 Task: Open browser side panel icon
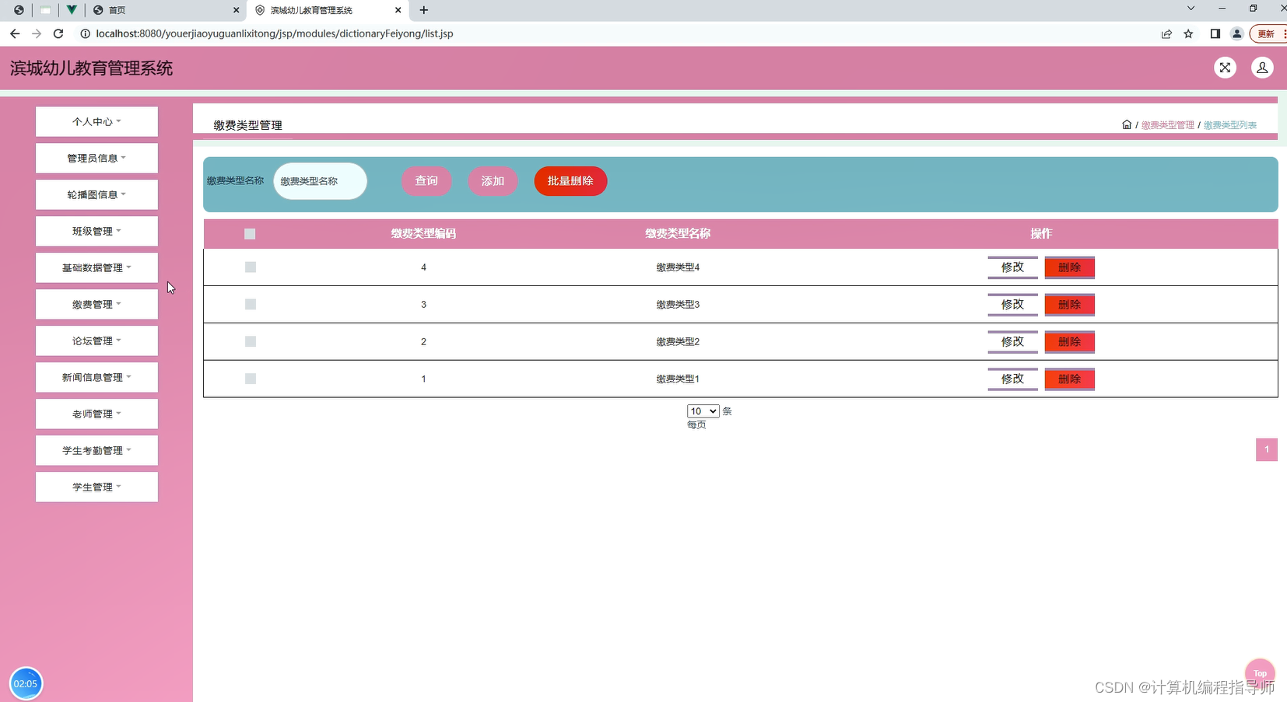(x=1215, y=33)
